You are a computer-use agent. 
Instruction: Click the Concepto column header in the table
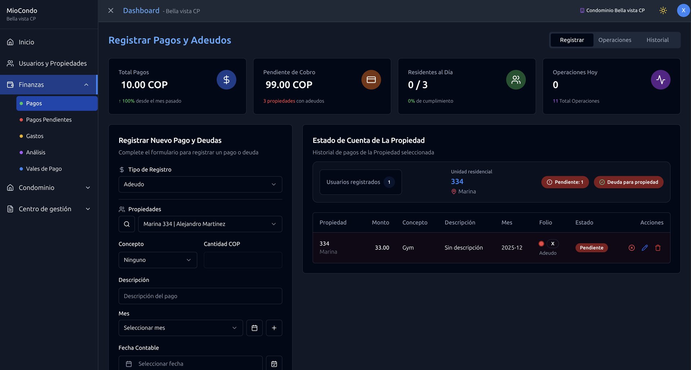(415, 222)
